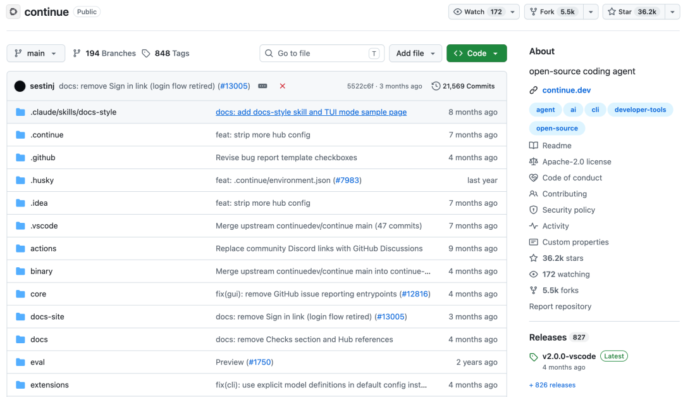The image size is (683, 397).
Task: Open the Contributing link
Action: click(x=565, y=194)
